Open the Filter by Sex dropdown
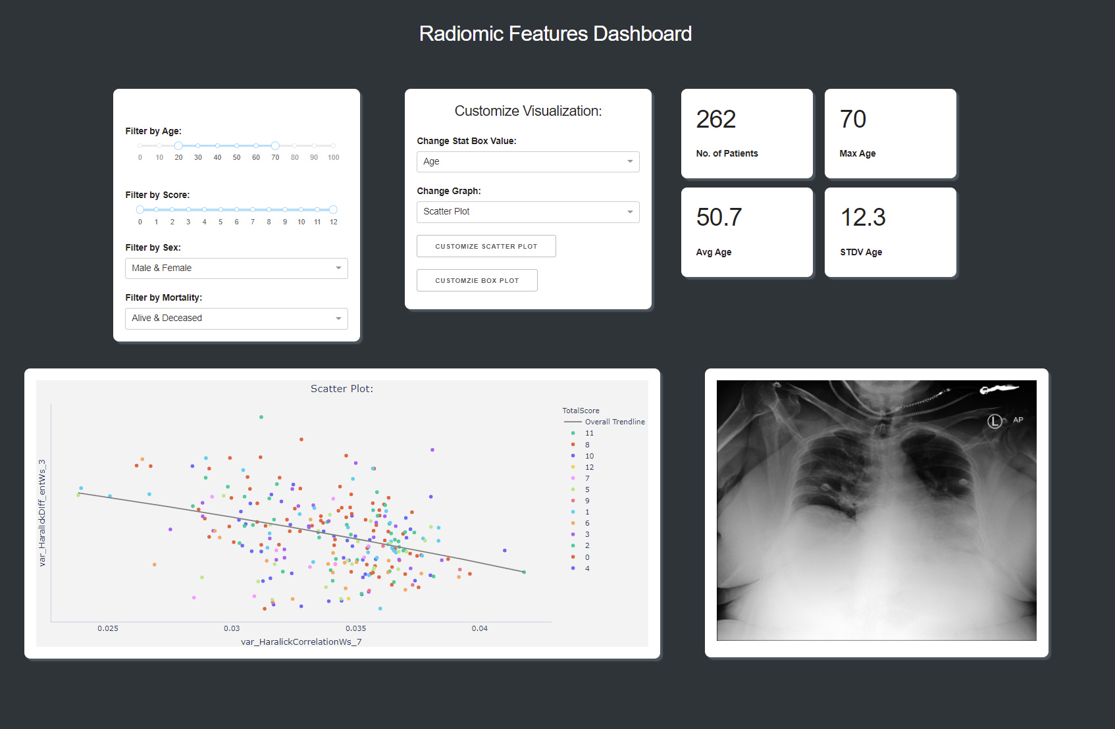The width and height of the screenshot is (1115, 729). [x=236, y=268]
